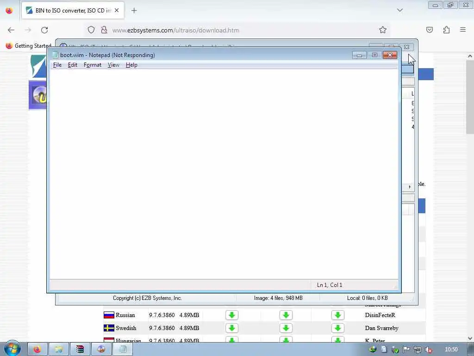Viewport: 474px width, 356px height.
Task: Open a new tab with the plus icon
Action: tap(134, 11)
